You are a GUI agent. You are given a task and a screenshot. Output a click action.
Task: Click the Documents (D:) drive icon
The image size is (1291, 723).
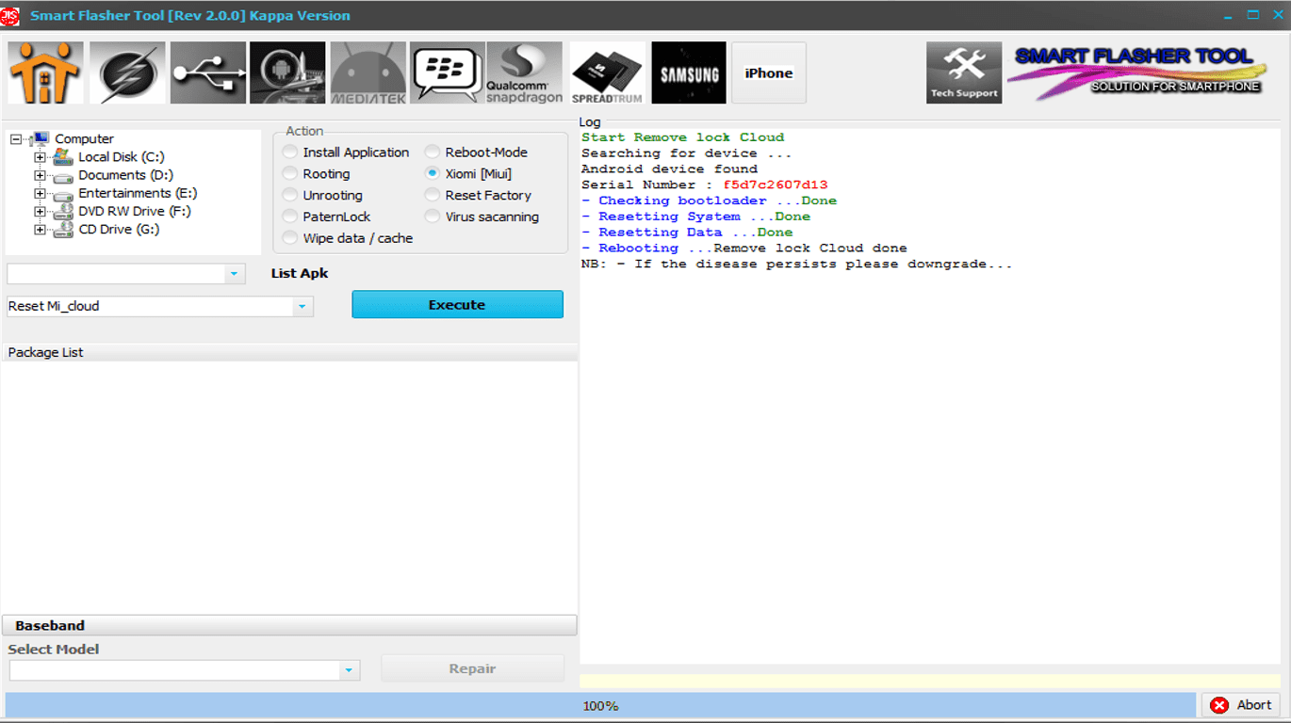coord(62,175)
